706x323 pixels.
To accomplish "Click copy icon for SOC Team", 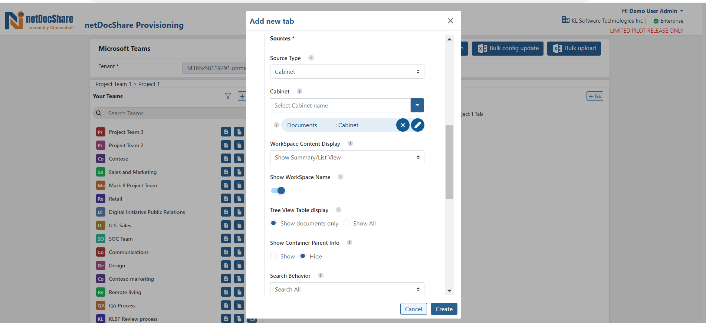I will pos(239,238).
